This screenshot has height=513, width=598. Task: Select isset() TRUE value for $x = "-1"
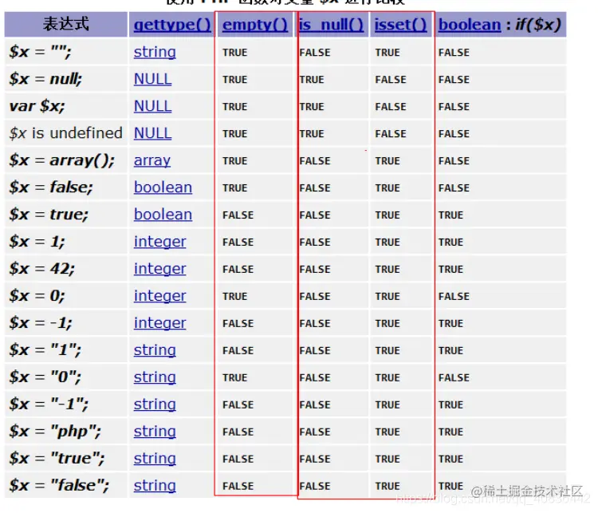pos(388,404)
